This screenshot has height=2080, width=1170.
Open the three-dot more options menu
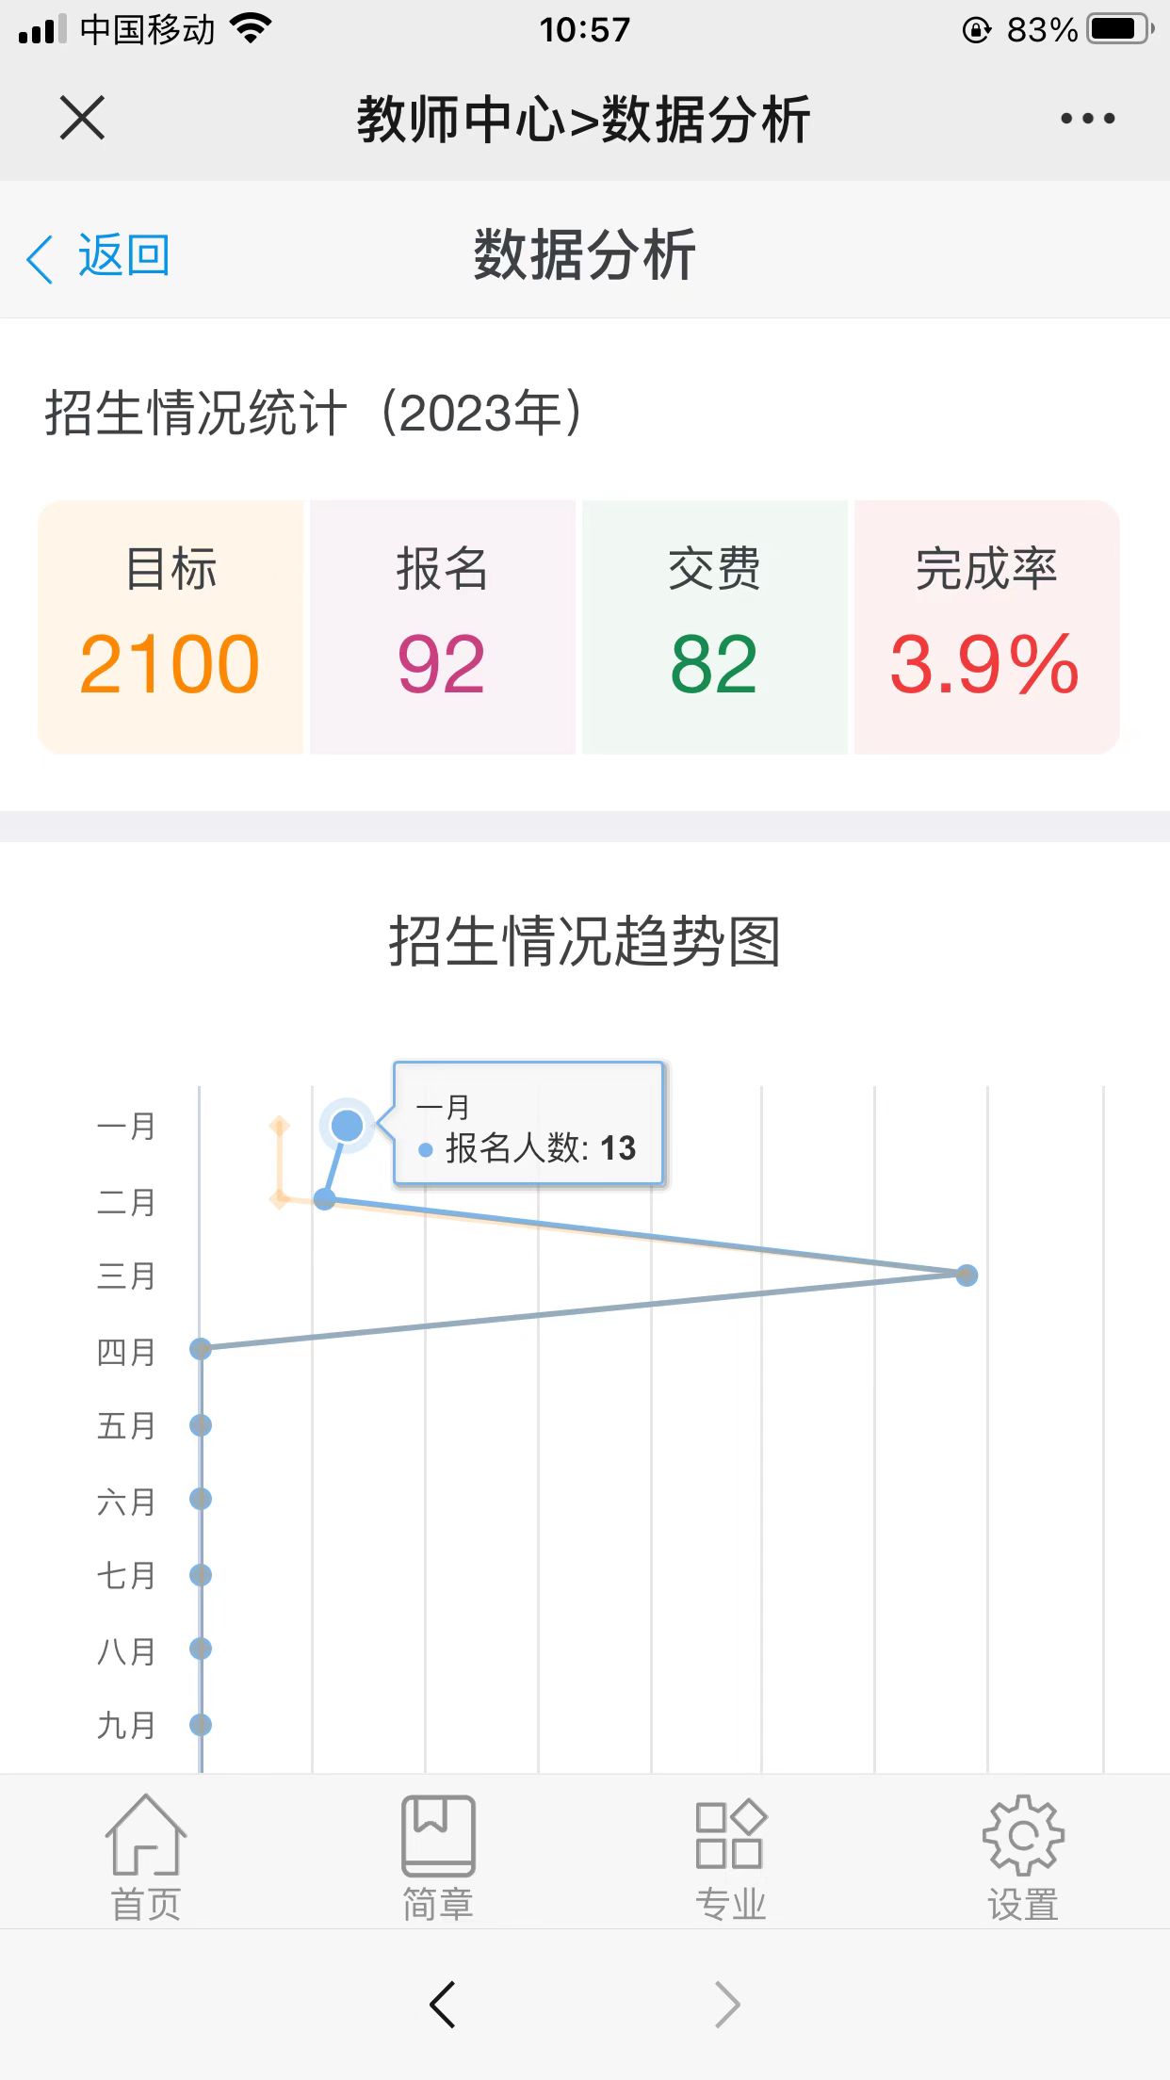point(1087,119)
